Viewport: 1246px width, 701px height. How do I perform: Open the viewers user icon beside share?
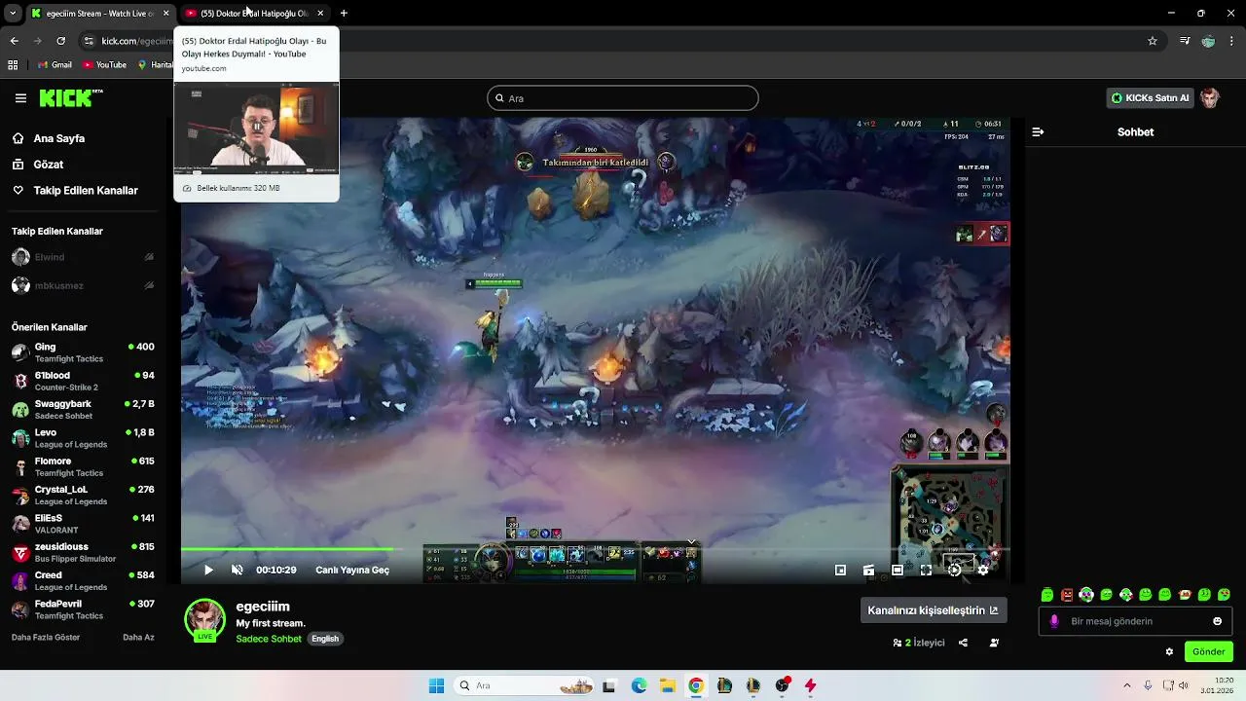[994, 643]
